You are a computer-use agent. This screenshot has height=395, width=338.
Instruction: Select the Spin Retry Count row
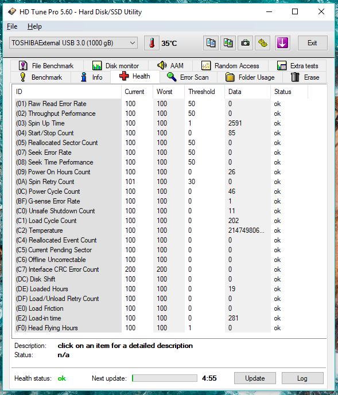161,182
